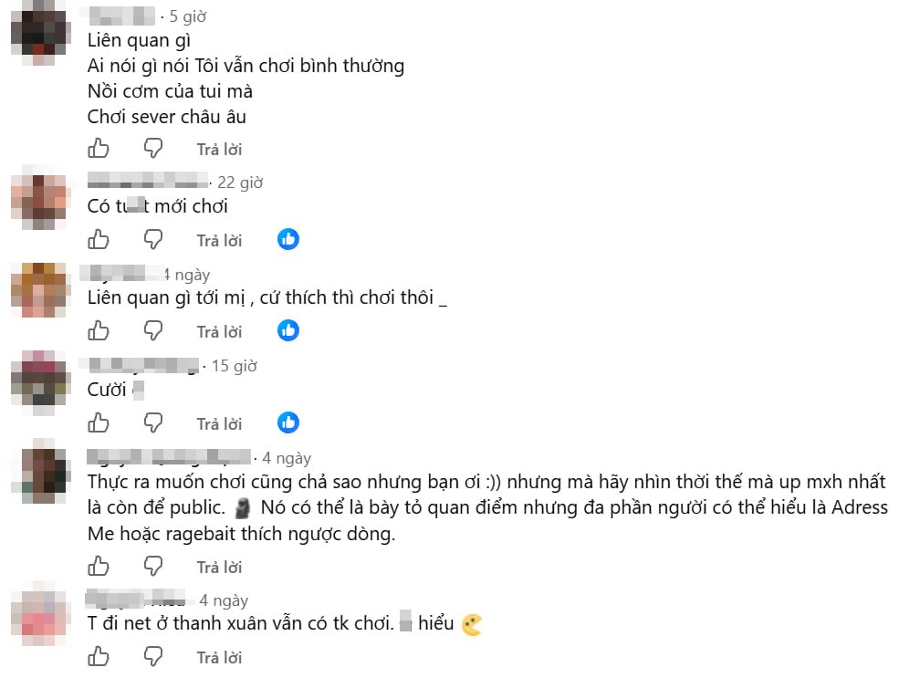Click thumbs down on 22 giờ comment

click(153, 240)
